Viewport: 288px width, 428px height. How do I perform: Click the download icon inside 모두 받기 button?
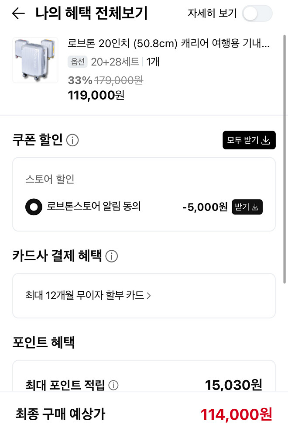tap(265, 140)
